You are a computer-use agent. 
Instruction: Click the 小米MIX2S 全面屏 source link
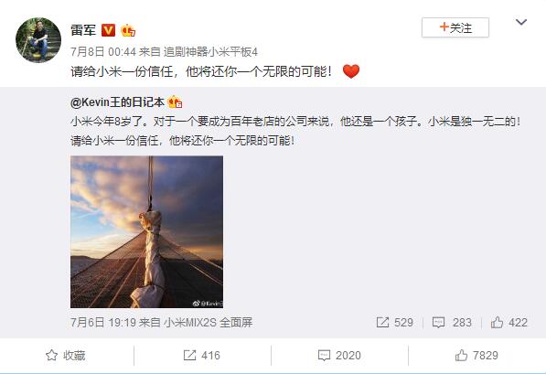coord(208,323)
